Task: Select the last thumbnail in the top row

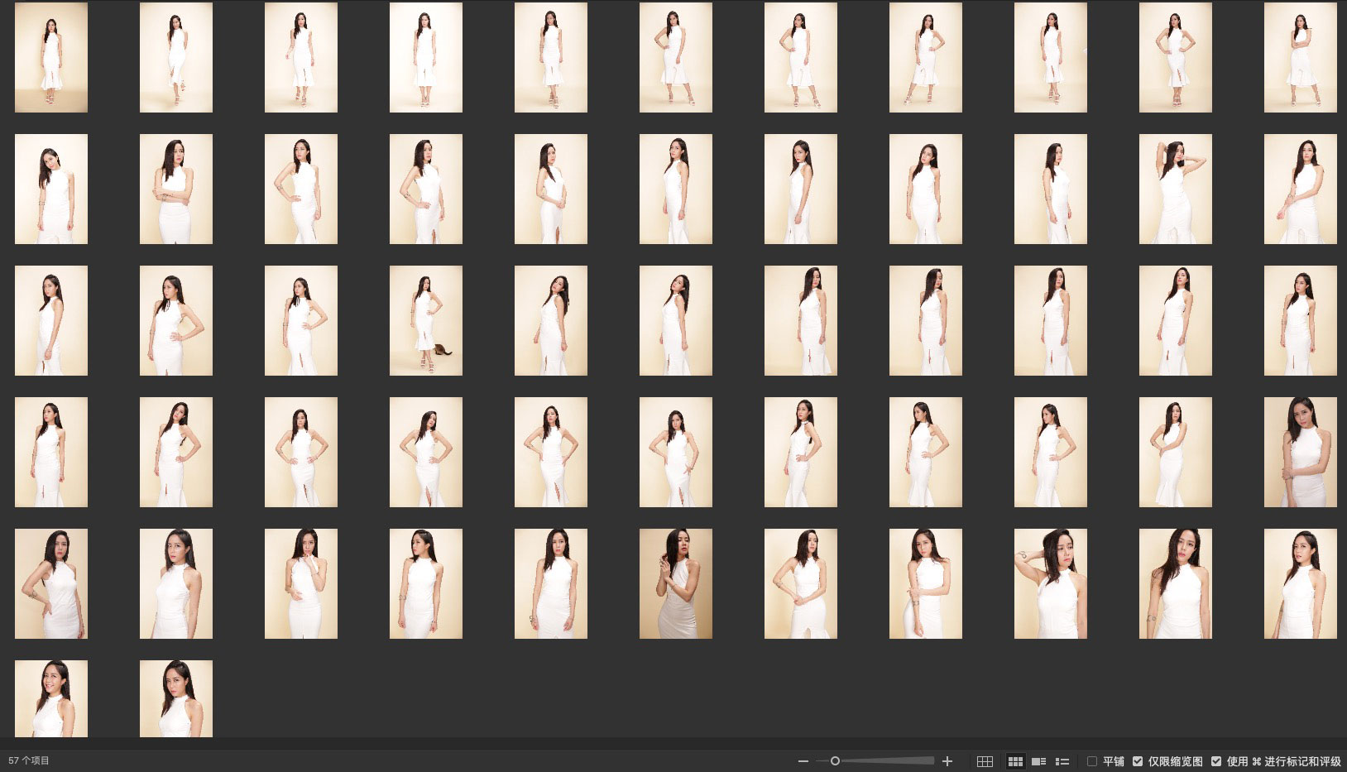Action: tap(1300, 57)
